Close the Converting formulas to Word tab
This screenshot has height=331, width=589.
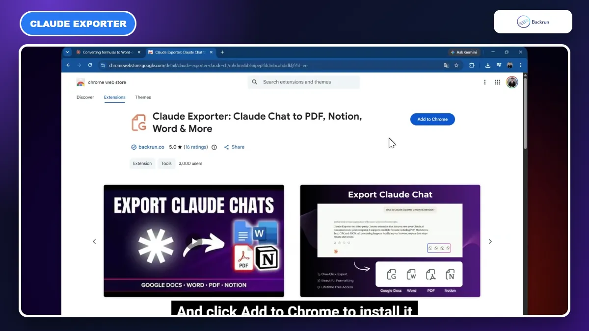tap(139, 52)
